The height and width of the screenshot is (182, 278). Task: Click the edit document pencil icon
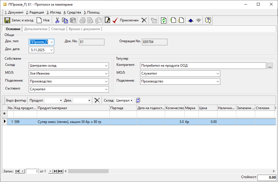[x=107, y=20]
